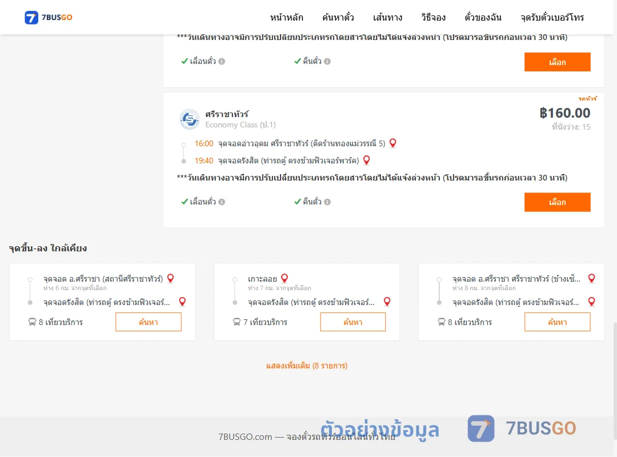The image size is (617, 457).
Task: Click ค้นหา in the ห่าง 8 กม. card
Action: pos(557,322)
